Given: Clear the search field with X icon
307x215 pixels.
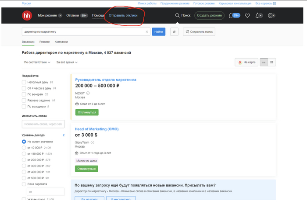Looking at the screenshot, I should [x=147, y=32].
